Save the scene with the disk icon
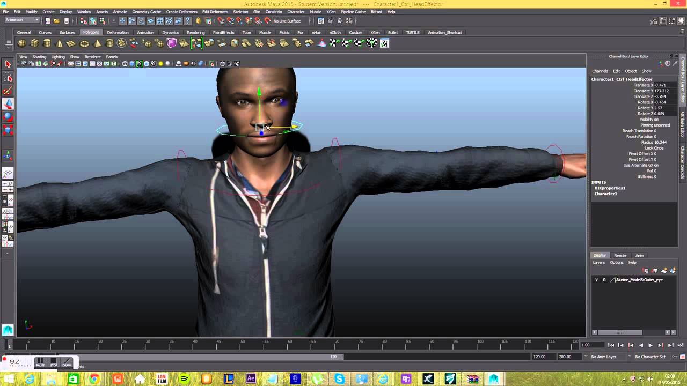The height and width of the screenshot is (386, 687). (x=67, y=21)
